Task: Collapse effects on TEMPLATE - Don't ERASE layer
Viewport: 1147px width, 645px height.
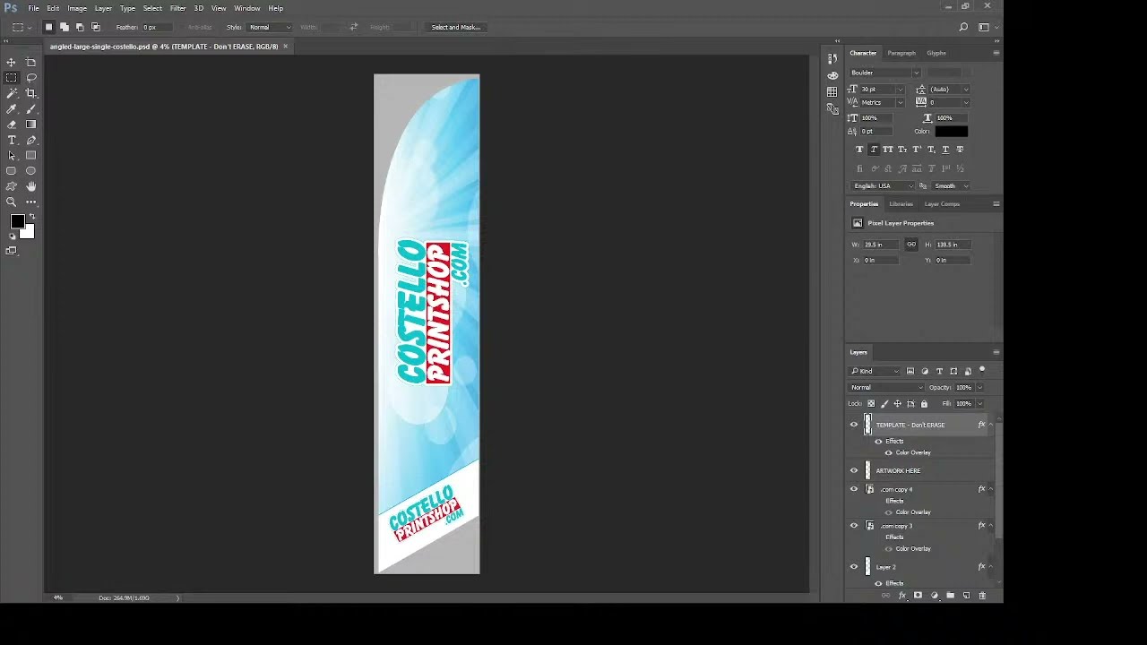Action: (x=990, y=425)
